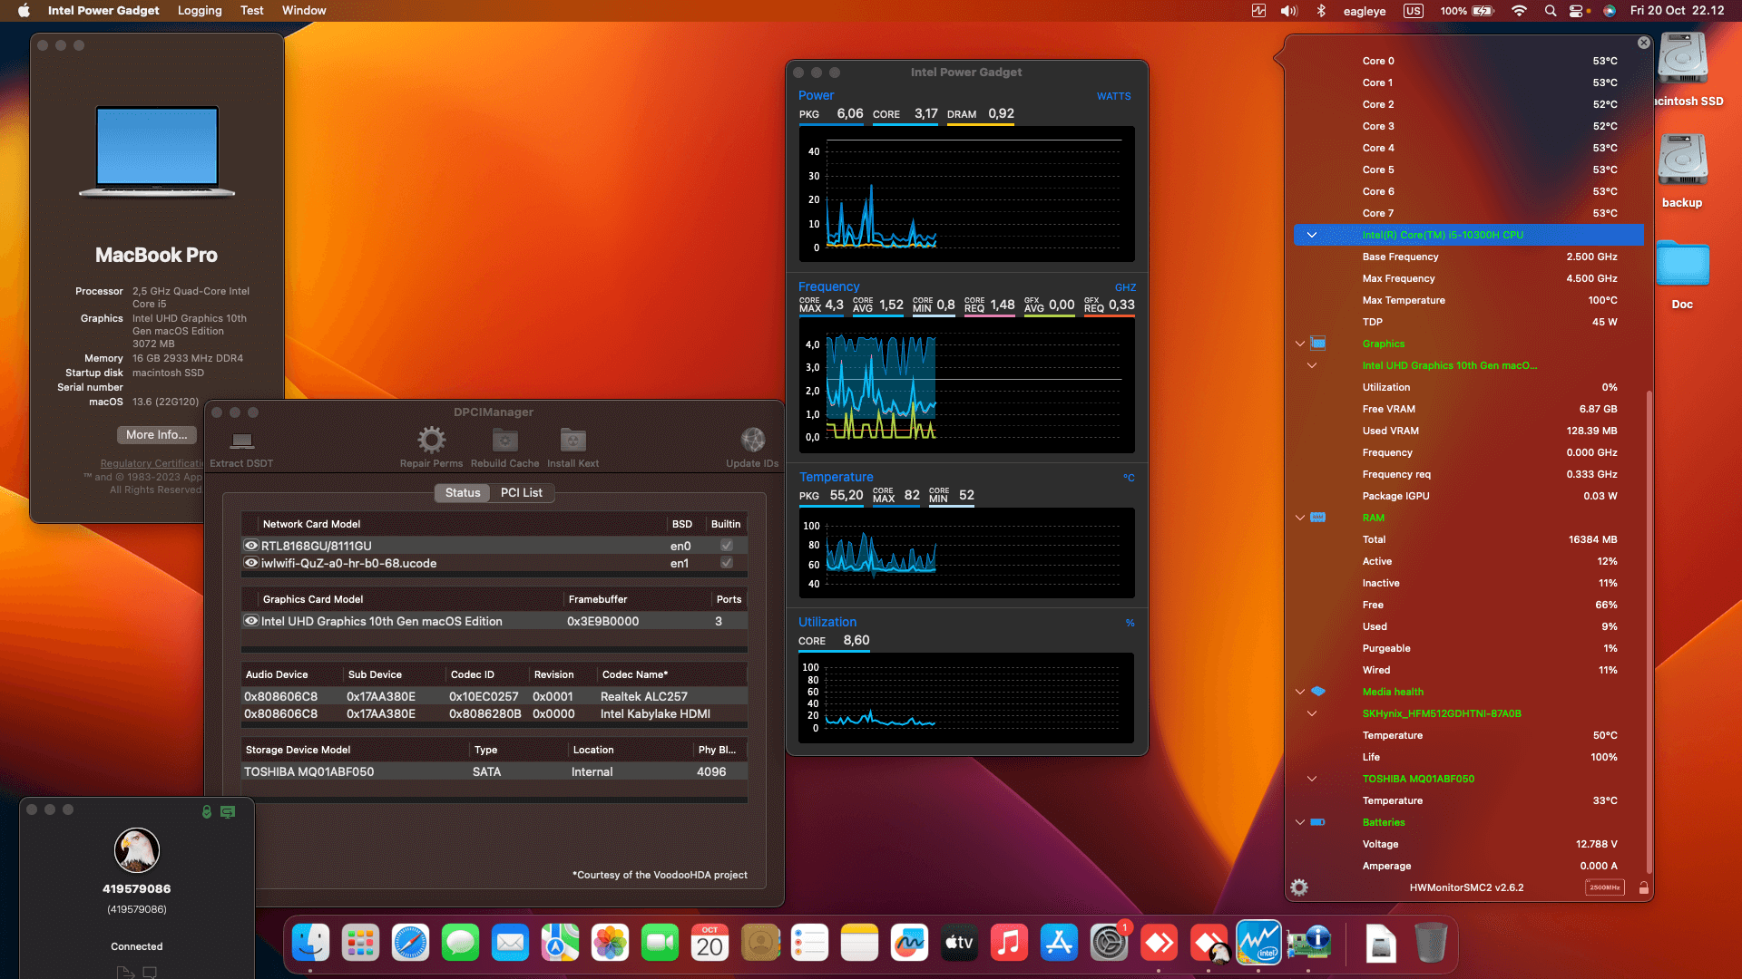Viewport: 1742px width, 979px height.
Task: Click Rebuild Cache toolbar icon
Action: pyautogui.click(x=504, y=441)
